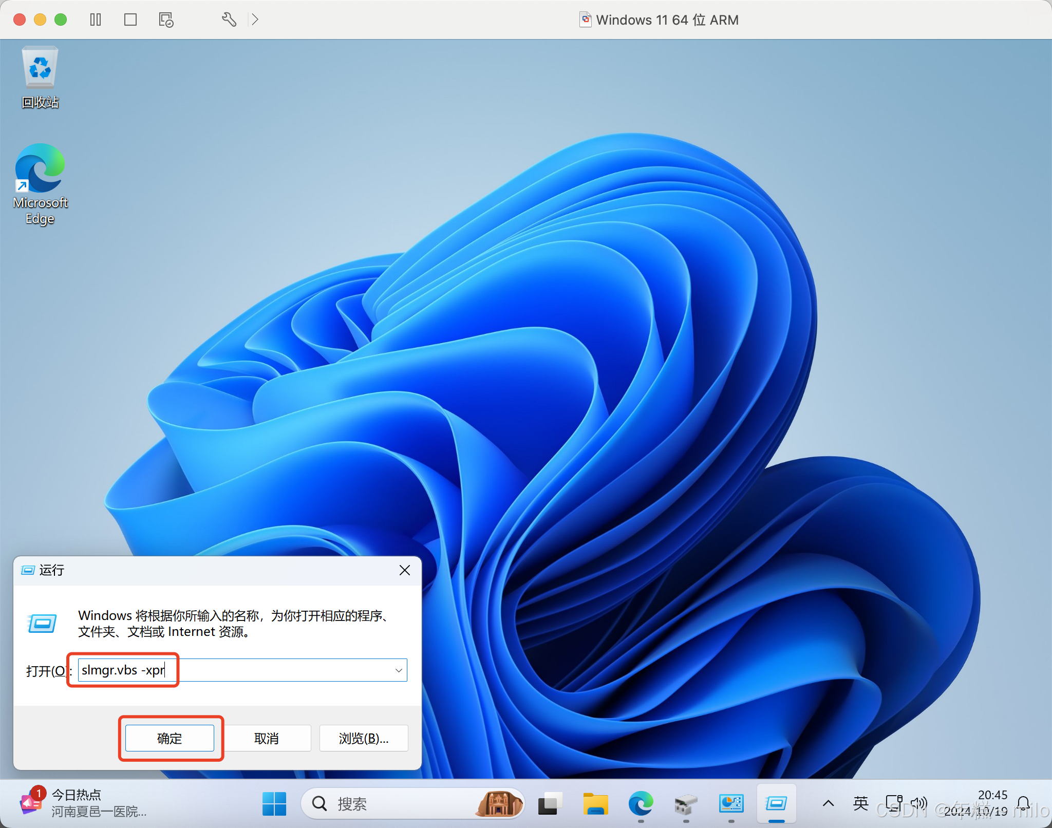
Task: Click the VM snapshot manager icon
Action: (166, 20)
